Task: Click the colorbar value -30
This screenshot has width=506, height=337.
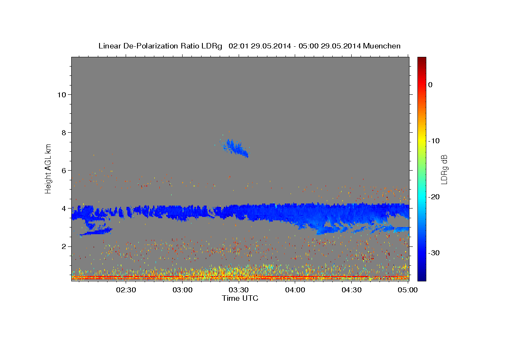Action: (x=434, y=253)
